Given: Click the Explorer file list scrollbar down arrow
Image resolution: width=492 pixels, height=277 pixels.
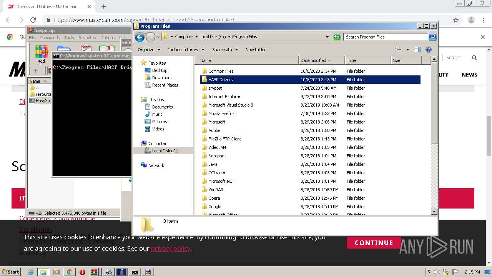Looking at the screenshot, I should 434,212.
